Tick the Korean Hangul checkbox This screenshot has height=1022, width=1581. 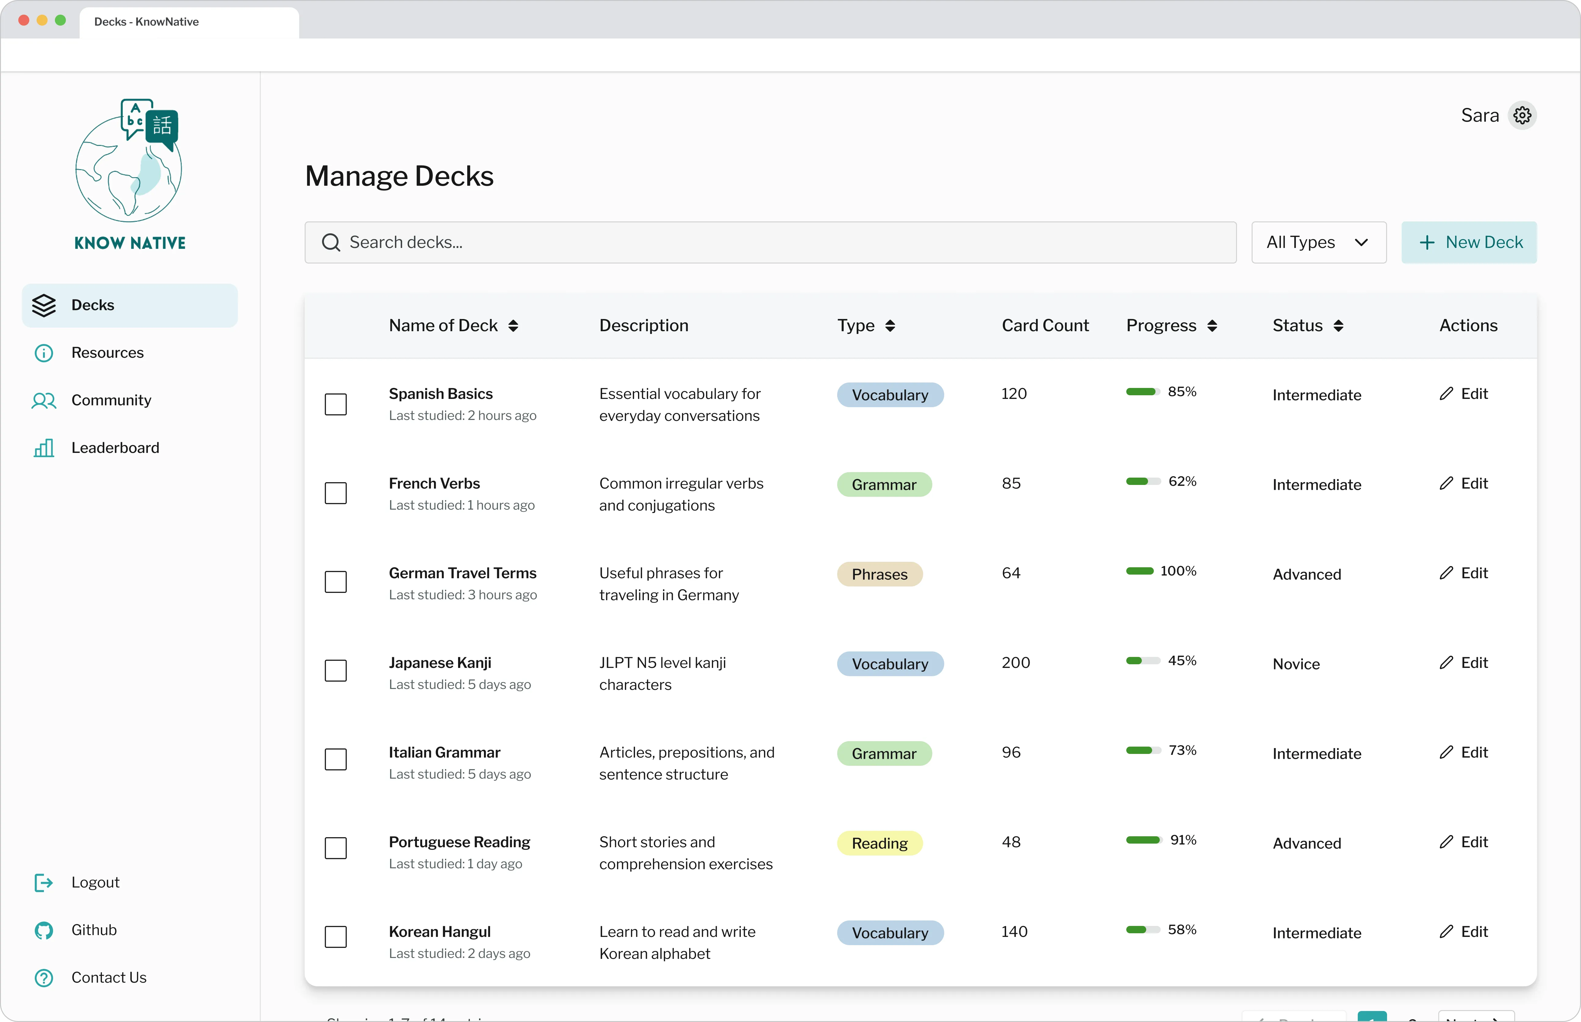336,937
